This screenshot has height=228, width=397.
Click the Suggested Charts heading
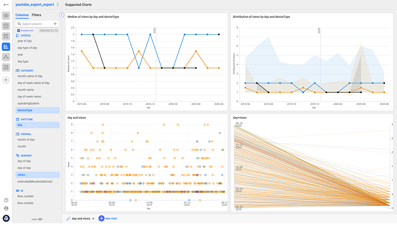[x=79, y=5]
